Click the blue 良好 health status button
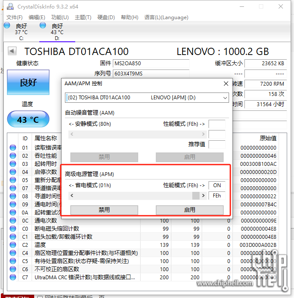 coord(28,82)
